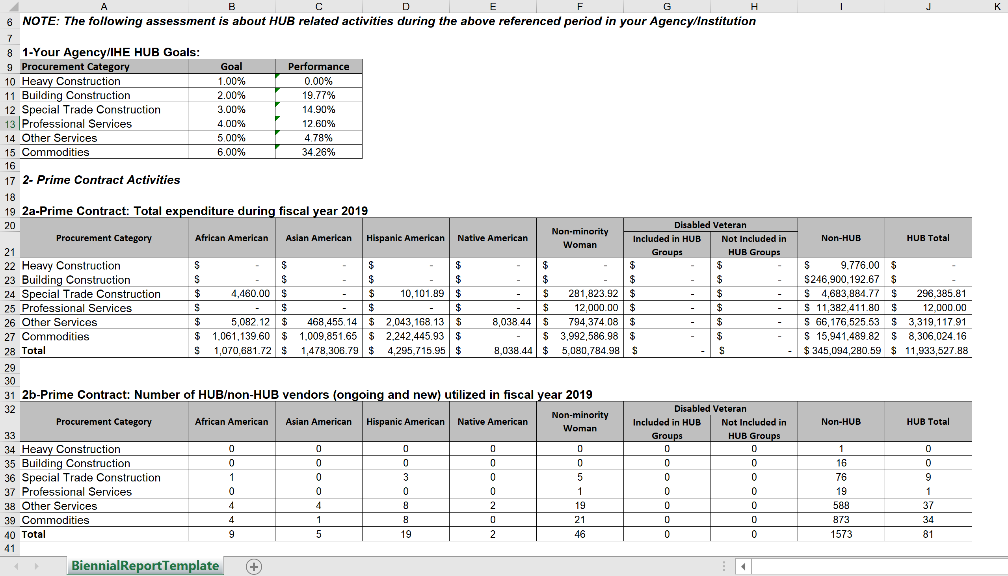
Task: Click the horizontal scrollbar left arrow
Action: coord(743,567)
